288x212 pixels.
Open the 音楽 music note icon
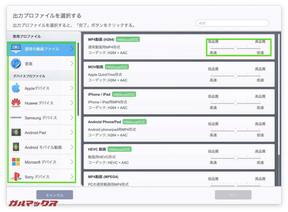coord(16,64)
